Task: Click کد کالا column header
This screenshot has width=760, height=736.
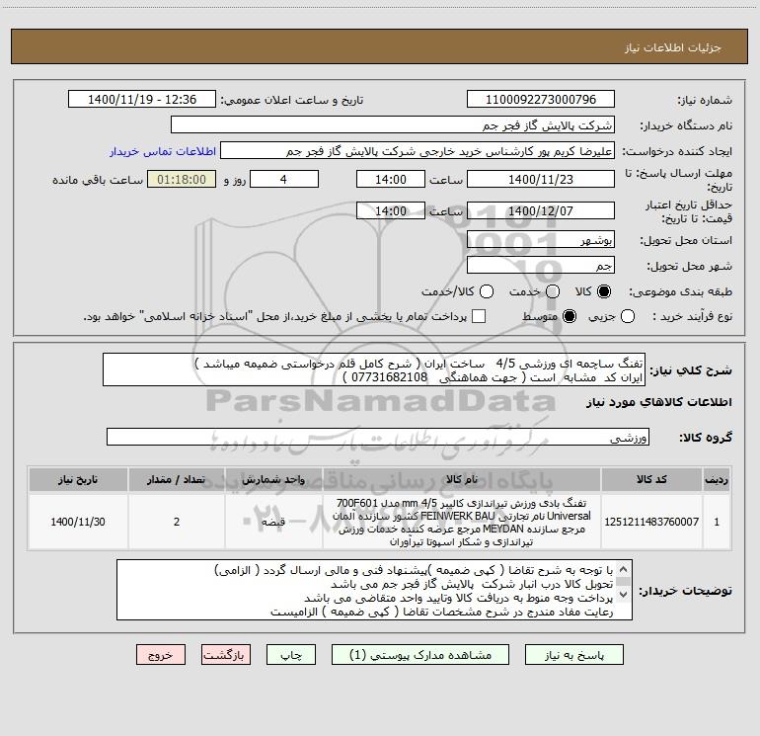Action: (x=651, y=479)
